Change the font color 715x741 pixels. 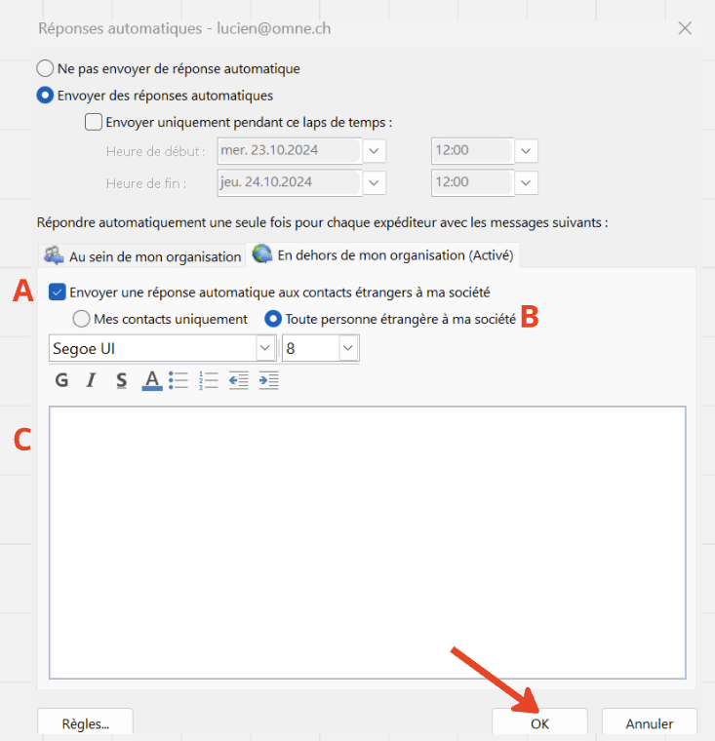[x=151, y=380]
